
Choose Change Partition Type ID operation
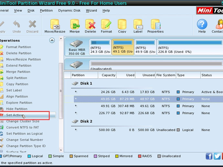tap(26, 146)
